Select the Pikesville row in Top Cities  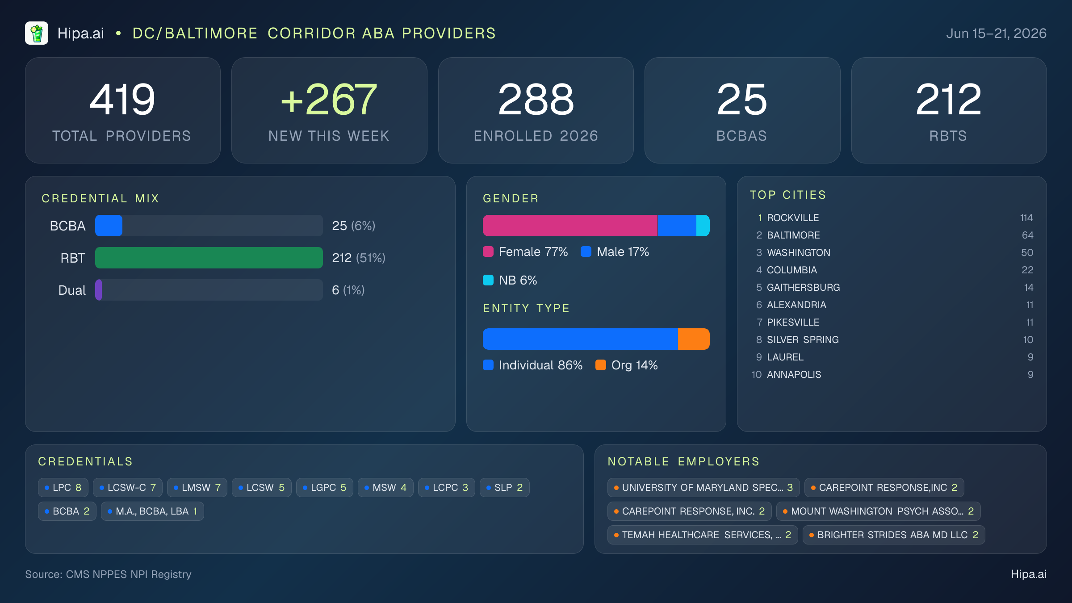[892, 322]
